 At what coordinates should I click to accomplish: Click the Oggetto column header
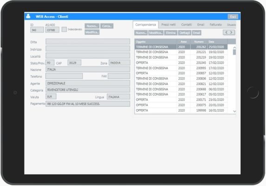(156, 41)
